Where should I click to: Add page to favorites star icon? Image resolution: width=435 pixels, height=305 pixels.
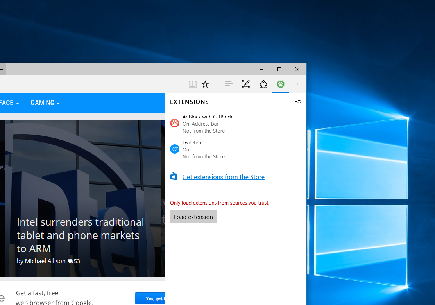(x=205, y=84)
